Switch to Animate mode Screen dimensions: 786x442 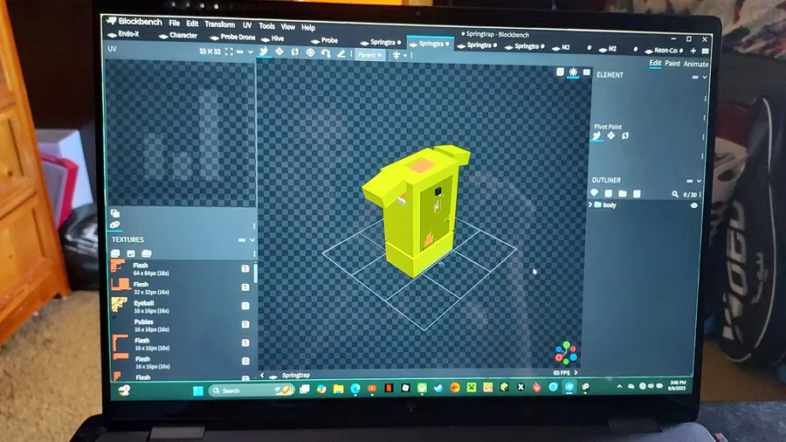696,64
